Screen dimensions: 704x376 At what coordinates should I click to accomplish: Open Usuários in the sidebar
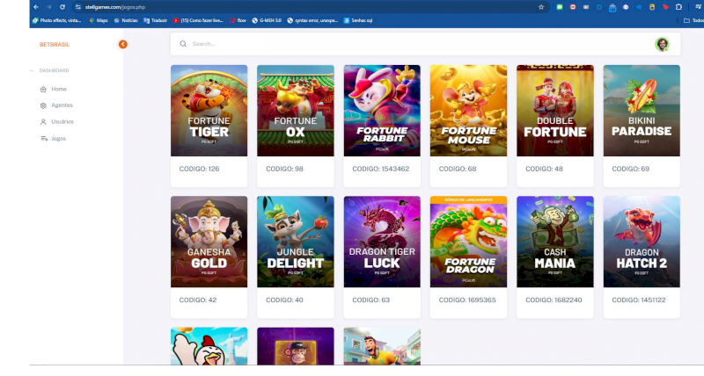point(62,122)
